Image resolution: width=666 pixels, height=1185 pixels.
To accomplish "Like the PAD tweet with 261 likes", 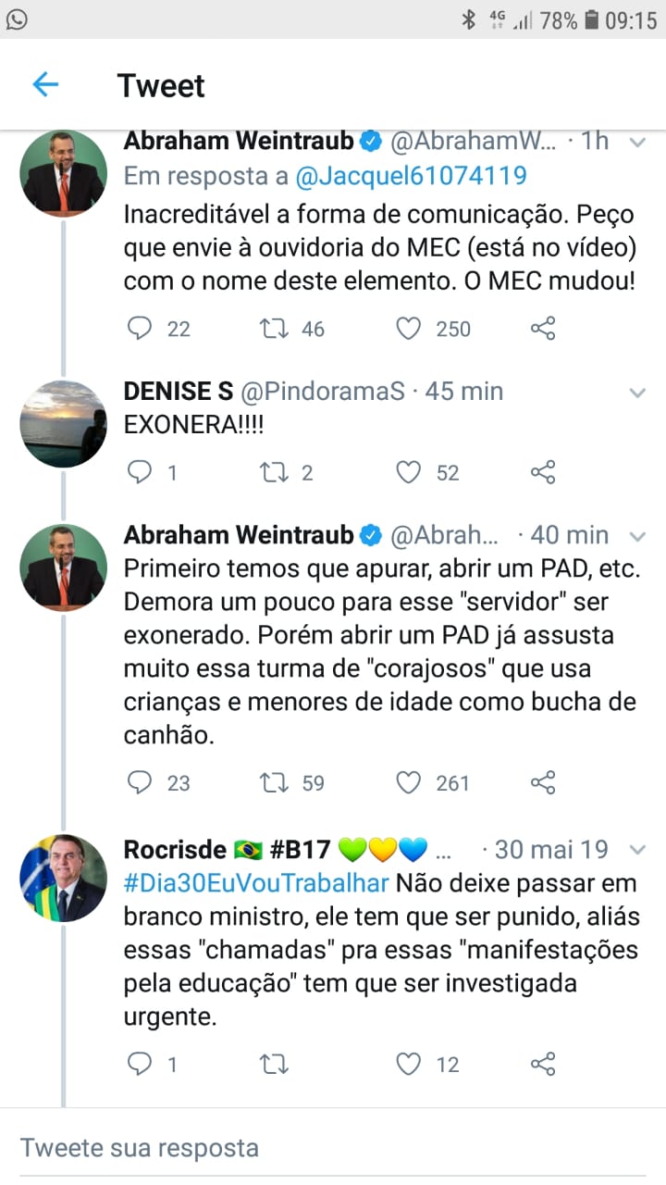I will (409, 783).
